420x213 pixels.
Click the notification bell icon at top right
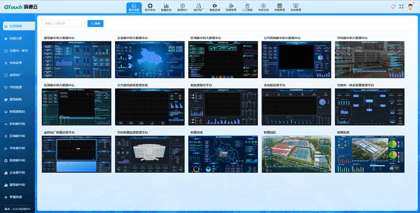393,7
